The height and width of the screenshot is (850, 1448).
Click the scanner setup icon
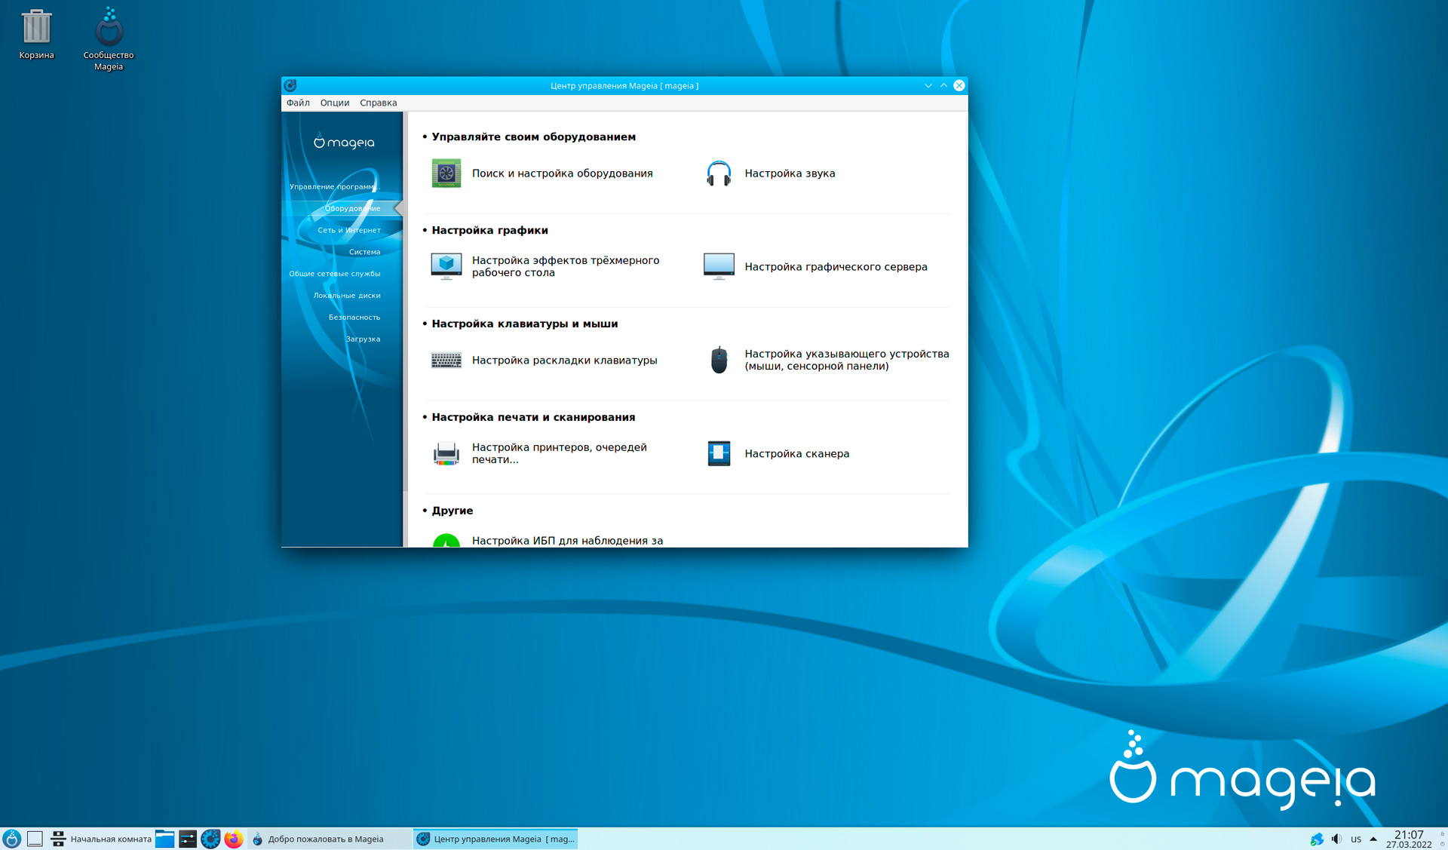[718, 453]
